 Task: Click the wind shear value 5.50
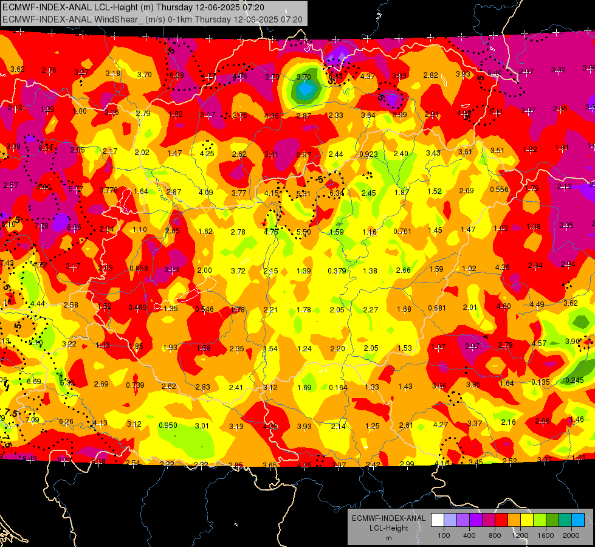pos(303,232)
